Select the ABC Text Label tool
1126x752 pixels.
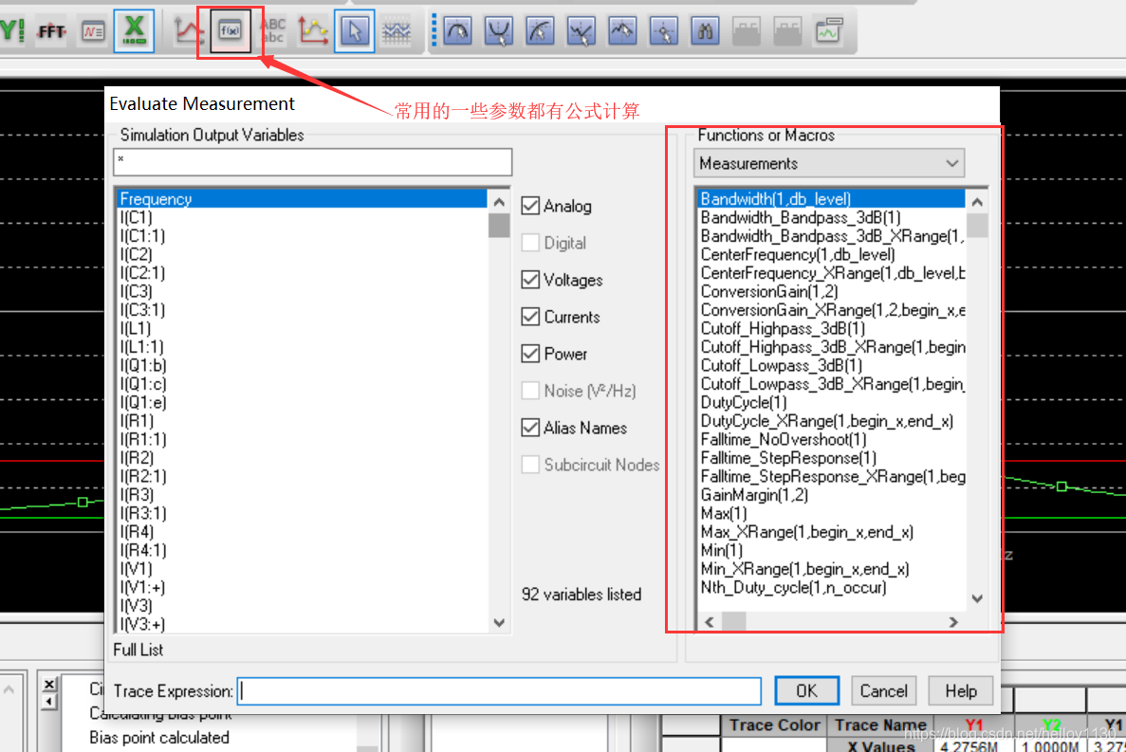pos(273,31)
